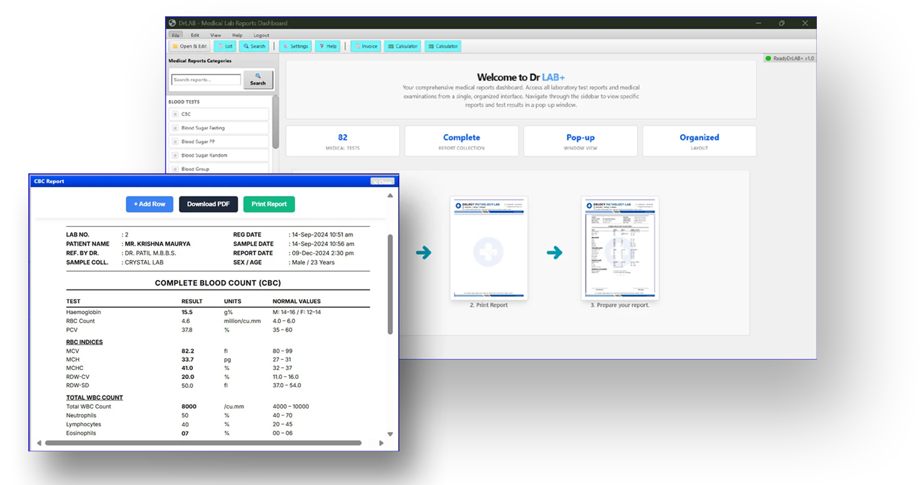
Task: Click the CBC report icon in sidebar
Action: tap(175, 114)
